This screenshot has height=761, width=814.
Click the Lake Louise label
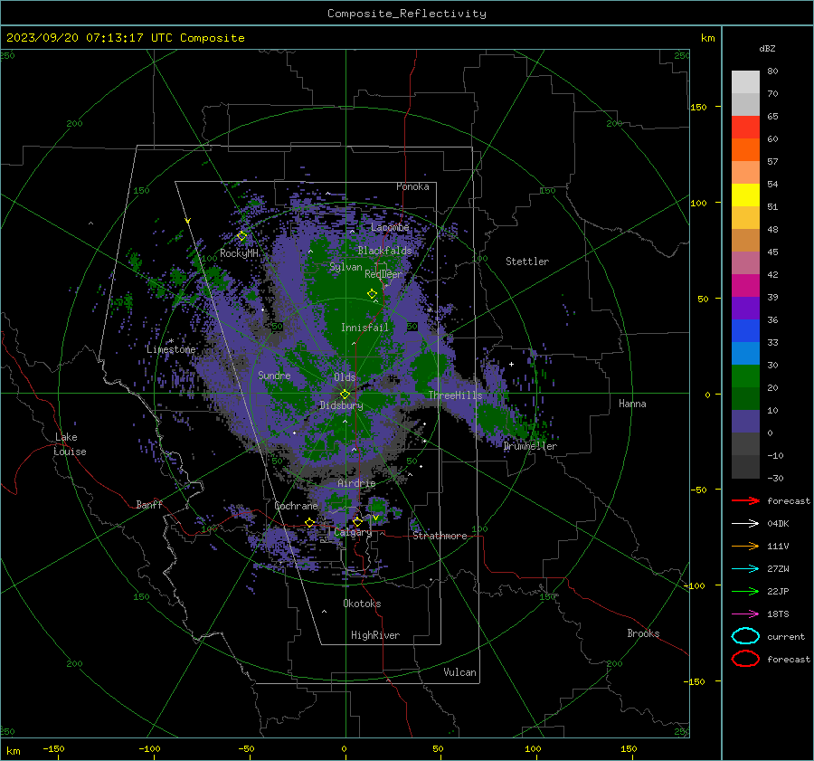[x=70, y=444]
